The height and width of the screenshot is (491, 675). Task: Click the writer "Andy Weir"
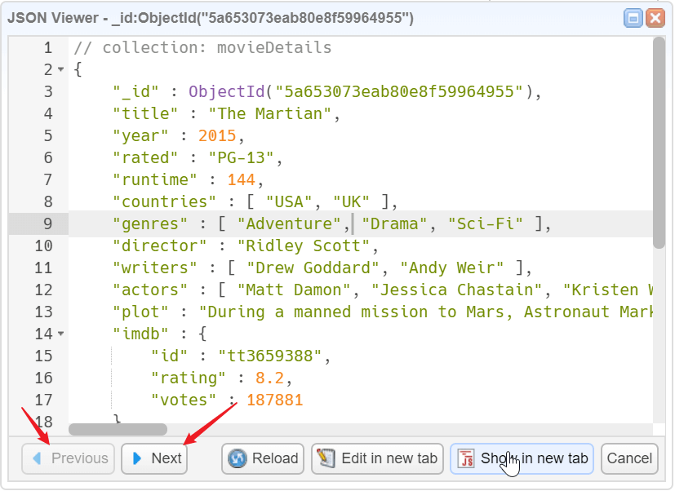(x=451, y=268)
